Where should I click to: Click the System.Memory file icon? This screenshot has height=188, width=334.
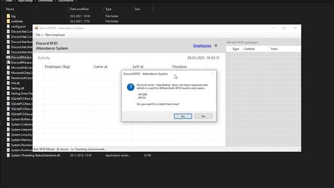point(8,140)
